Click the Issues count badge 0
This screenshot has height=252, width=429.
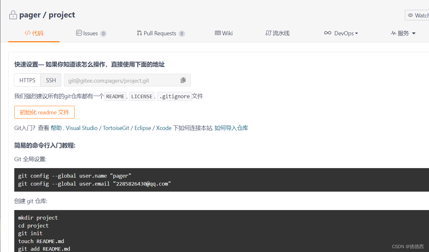103,34
